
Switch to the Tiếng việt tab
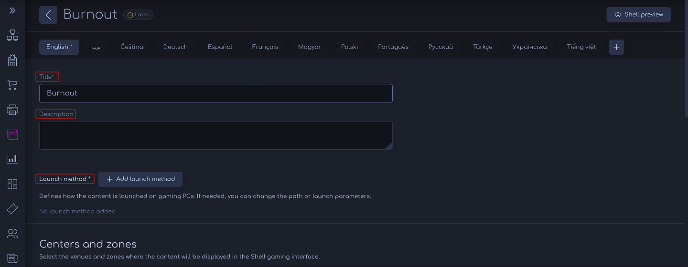click(581, 47)
